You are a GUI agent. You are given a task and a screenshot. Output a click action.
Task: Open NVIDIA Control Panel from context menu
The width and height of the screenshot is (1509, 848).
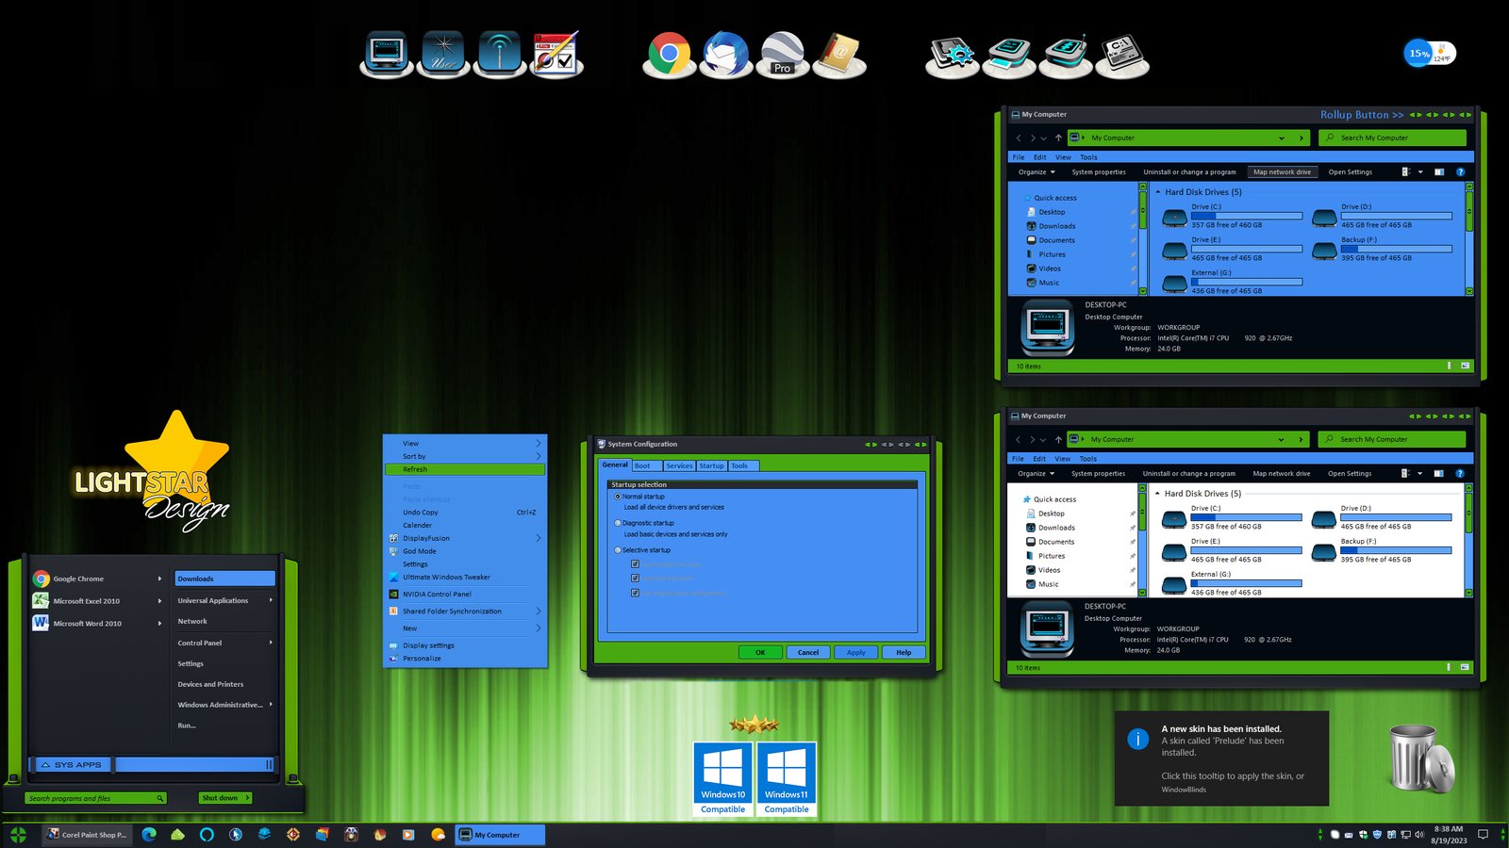pos(465,595)
